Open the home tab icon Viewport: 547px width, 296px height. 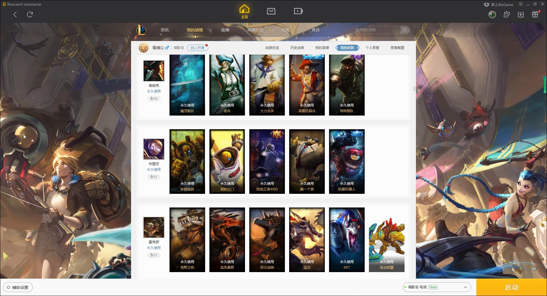[244, 12]
